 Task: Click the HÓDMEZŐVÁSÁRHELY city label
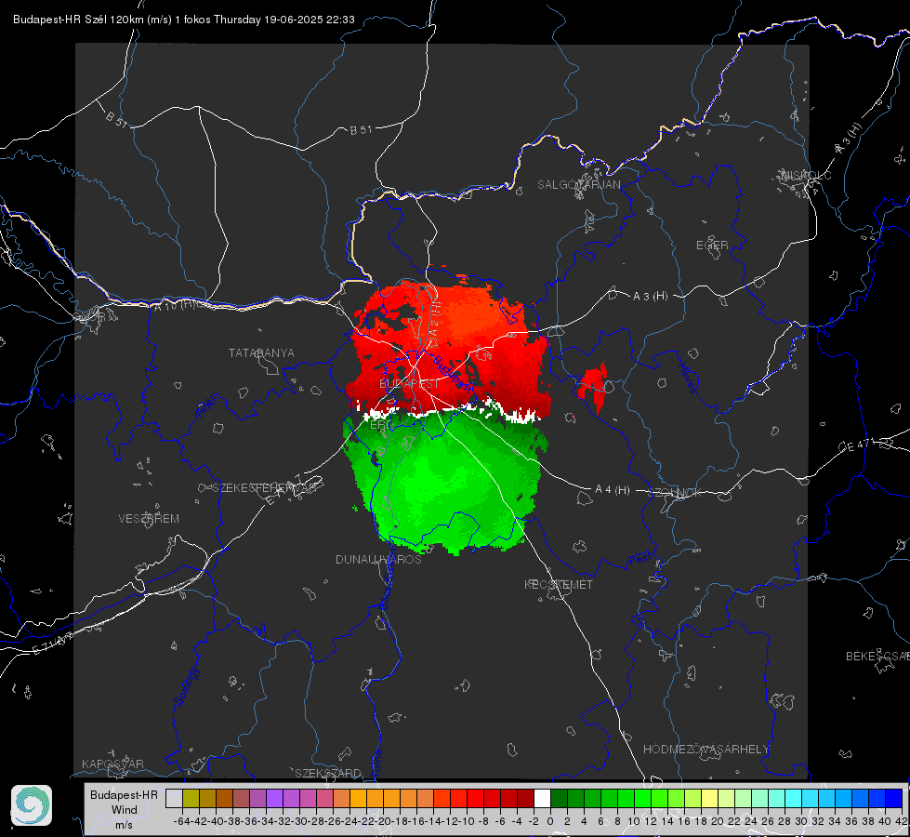pyautogui.click(x=706, y=750)
